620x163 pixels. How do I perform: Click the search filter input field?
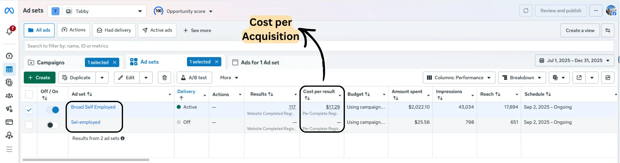click(319, 46)
